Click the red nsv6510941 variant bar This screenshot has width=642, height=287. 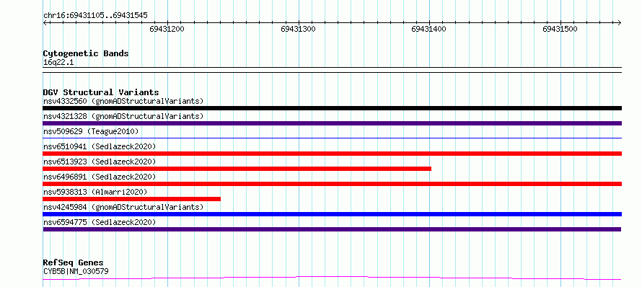point(332,154)
